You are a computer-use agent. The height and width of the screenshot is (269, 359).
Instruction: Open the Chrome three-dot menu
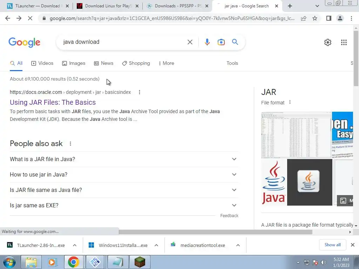[351, 18]
